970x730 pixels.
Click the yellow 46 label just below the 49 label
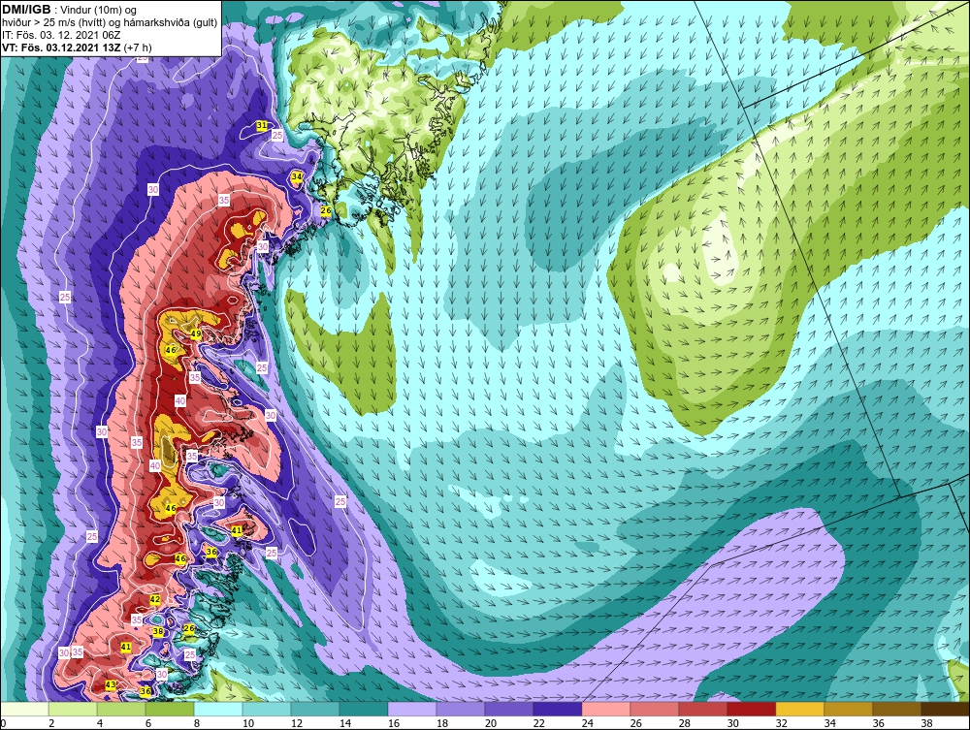tap(171, 350)
